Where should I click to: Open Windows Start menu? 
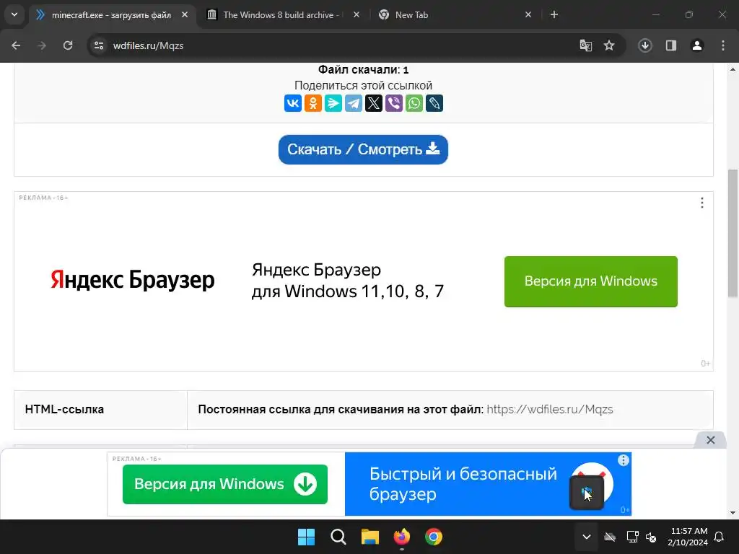click(x=306, y=537)
